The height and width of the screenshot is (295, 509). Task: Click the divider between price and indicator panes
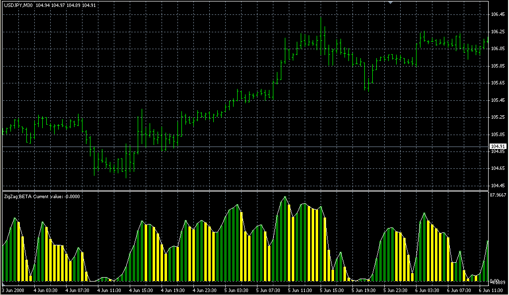tap(244, 190)
